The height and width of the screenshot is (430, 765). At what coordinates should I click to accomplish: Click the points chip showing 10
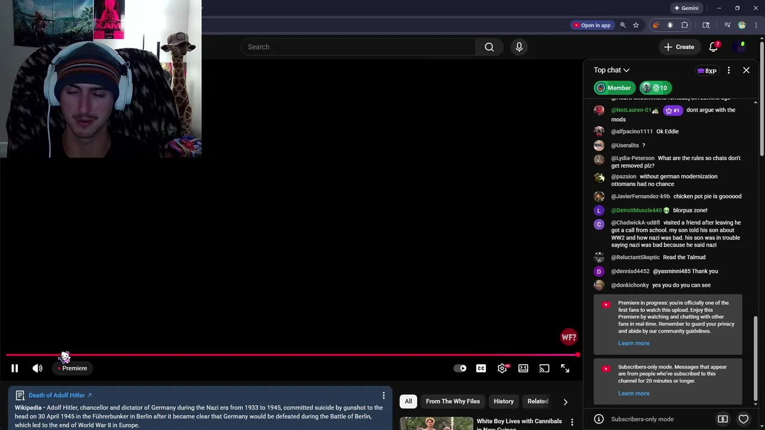(656, 88)
